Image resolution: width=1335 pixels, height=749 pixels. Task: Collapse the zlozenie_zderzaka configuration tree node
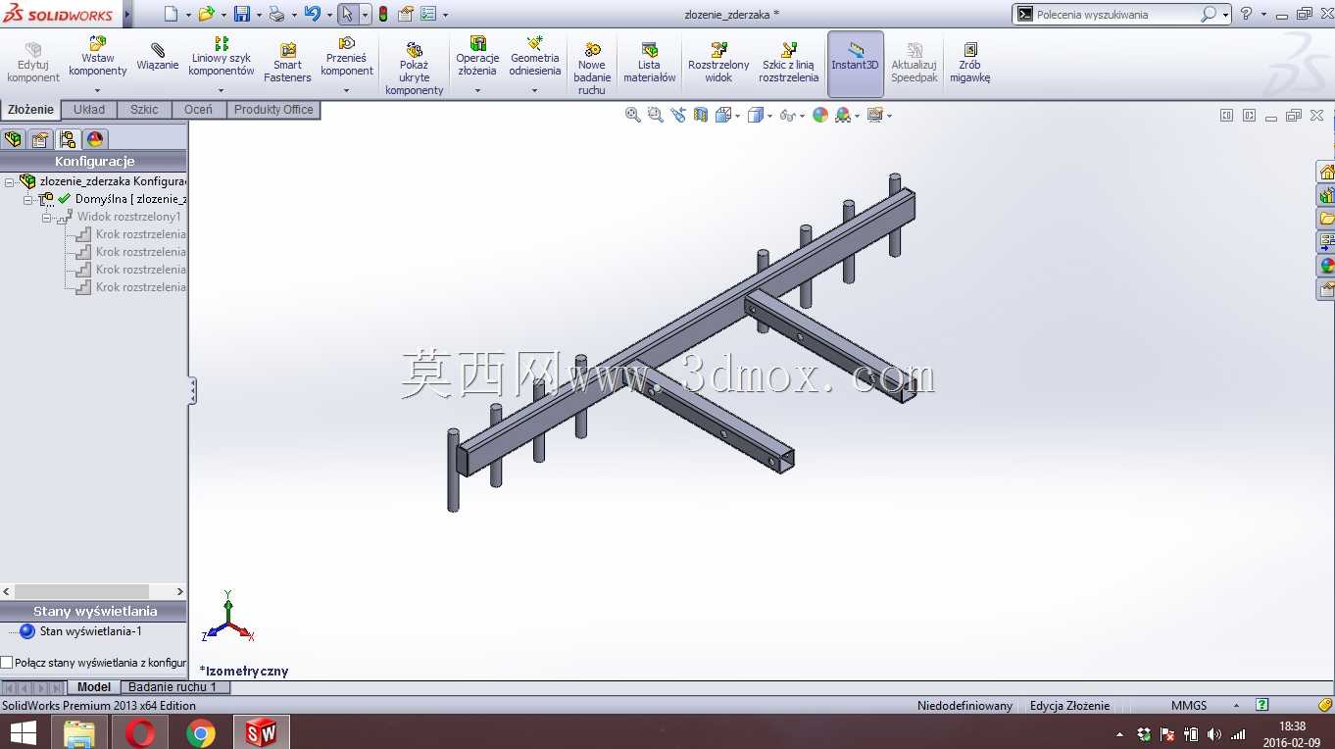(x=9, y=181)
